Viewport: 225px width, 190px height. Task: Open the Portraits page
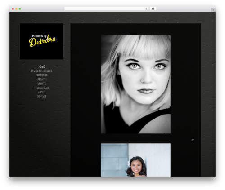click(x=41, y=75)
